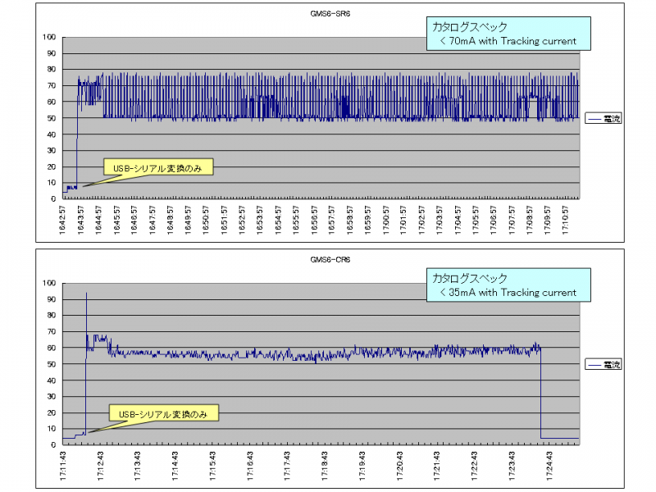The height and width of the screenshot is (492, 656).
Task: Click the 17:10:57 label on the top time axis
Action: [564, 221]
